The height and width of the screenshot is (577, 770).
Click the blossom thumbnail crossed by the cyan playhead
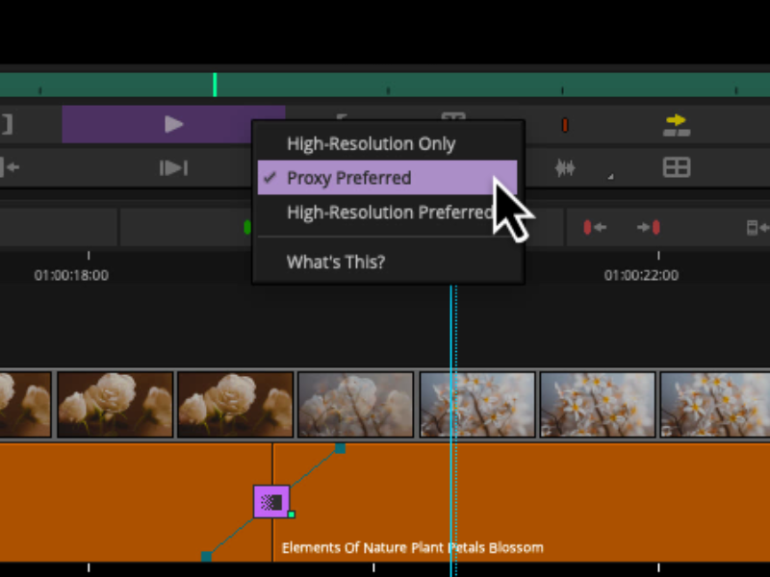(477, 405)
